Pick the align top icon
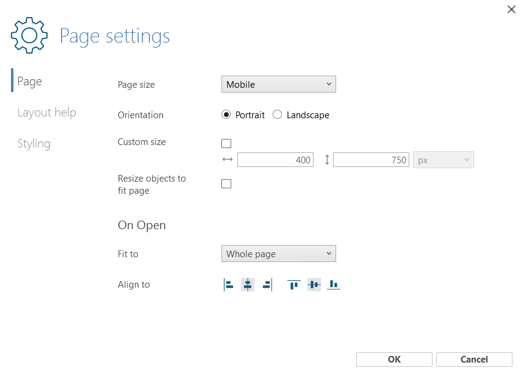The image size is (524, 376). point(294,285)
